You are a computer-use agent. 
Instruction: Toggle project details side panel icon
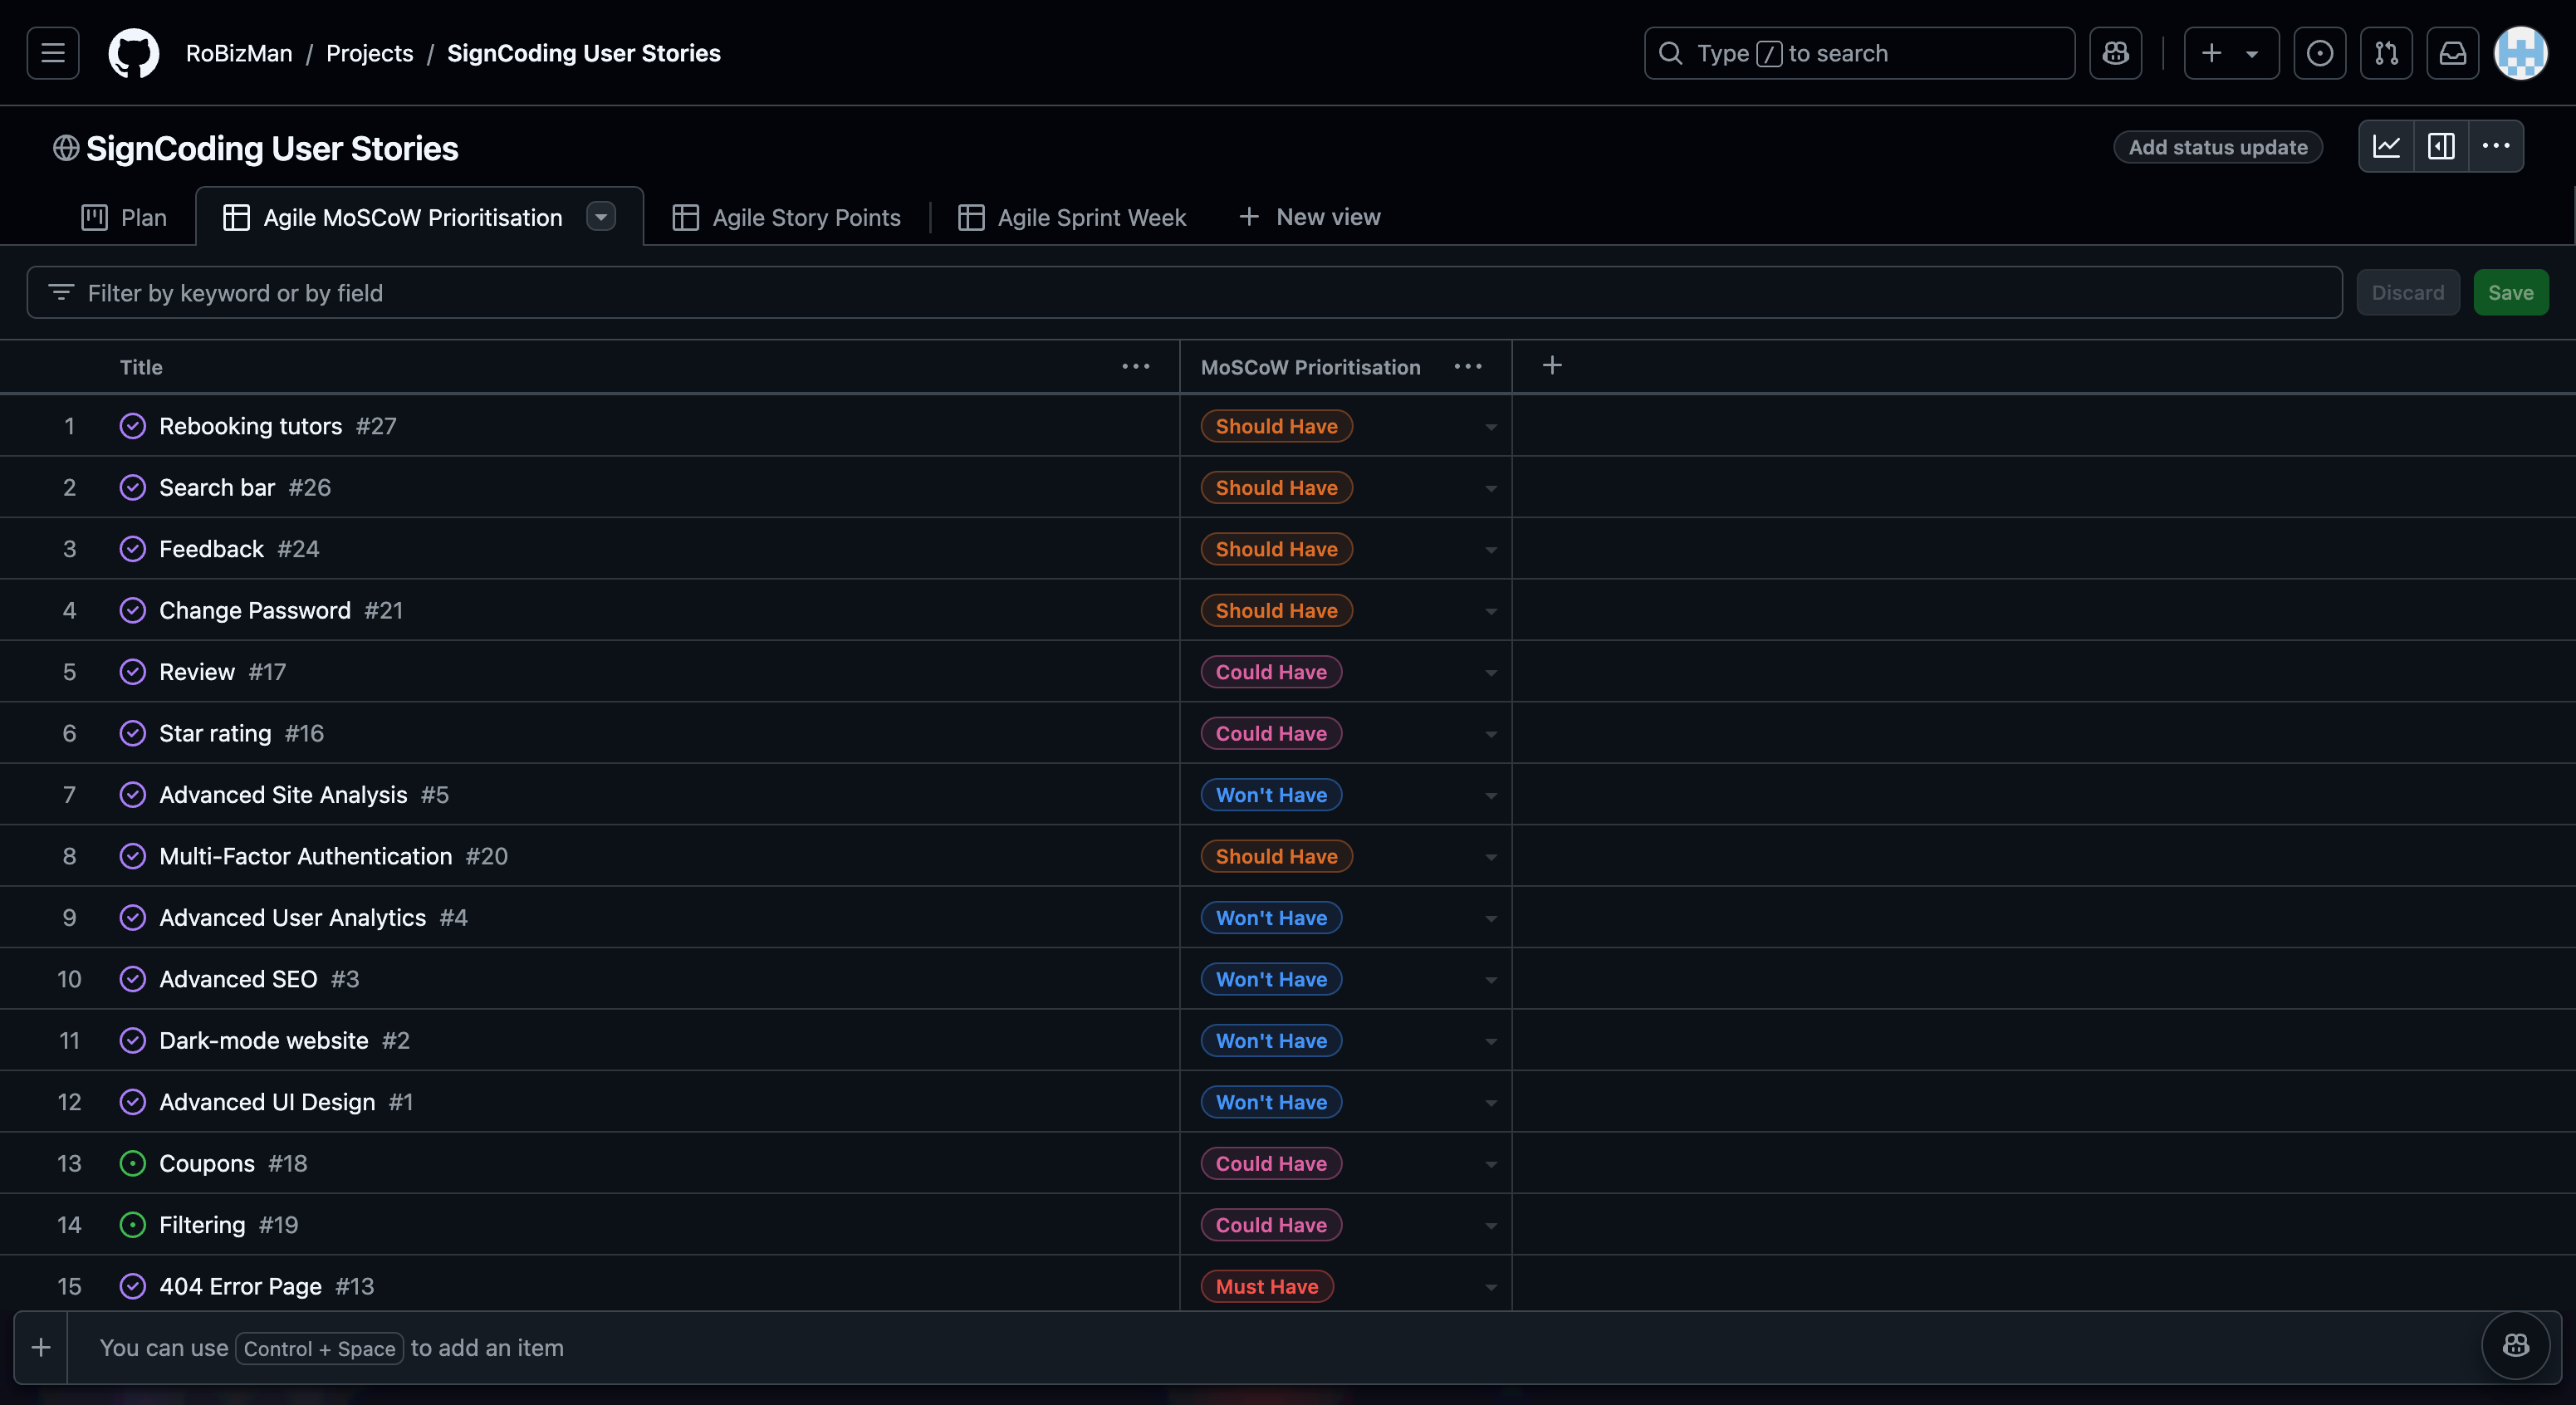[x=2441, y=146]
